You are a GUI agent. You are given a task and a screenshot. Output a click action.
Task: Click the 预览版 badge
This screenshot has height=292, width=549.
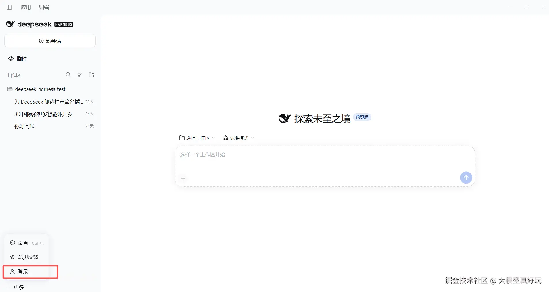coord(362,117)
